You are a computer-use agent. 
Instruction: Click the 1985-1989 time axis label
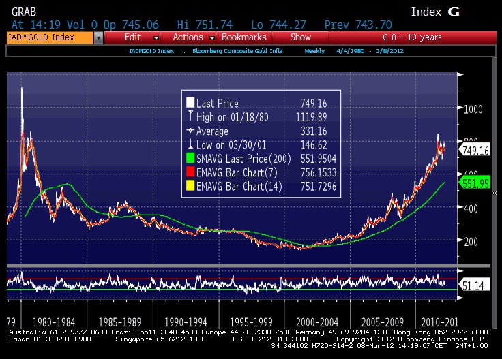click(x=120, y=322)
